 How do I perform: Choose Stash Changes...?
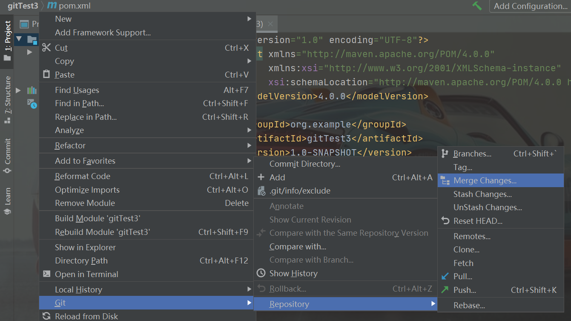[x=501, y=194]
